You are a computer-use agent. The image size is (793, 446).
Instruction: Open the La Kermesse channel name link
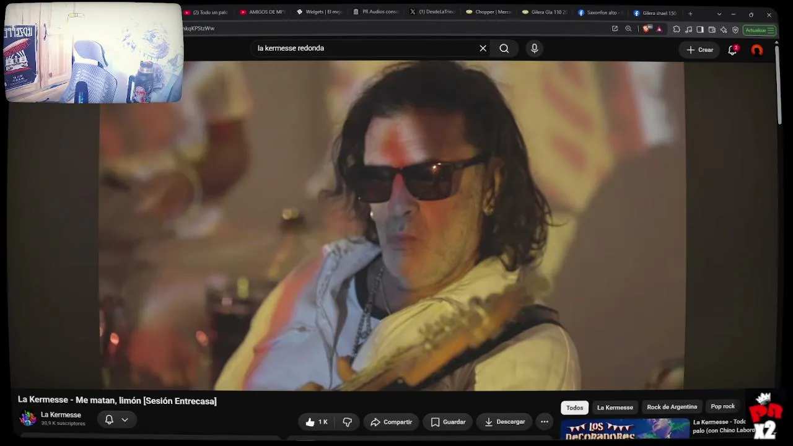coord(61,415)
